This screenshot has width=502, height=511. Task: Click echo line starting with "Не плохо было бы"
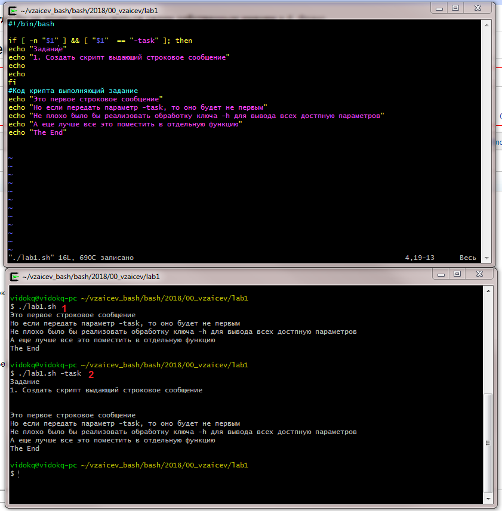pyautogui.click(x=196, y=116)
